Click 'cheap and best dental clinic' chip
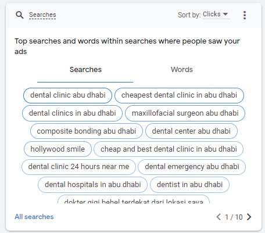This screenshot has height=233, width=265. (x=169, y=149)
